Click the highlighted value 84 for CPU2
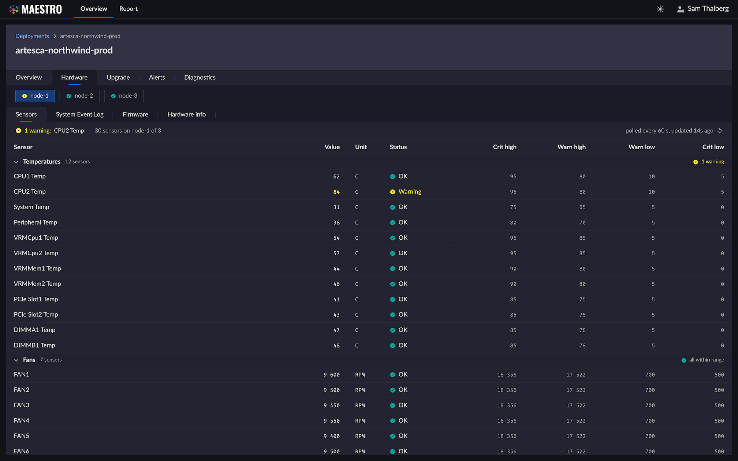The image size is (738, 461). pyautogui.click(x=336, y=192)
